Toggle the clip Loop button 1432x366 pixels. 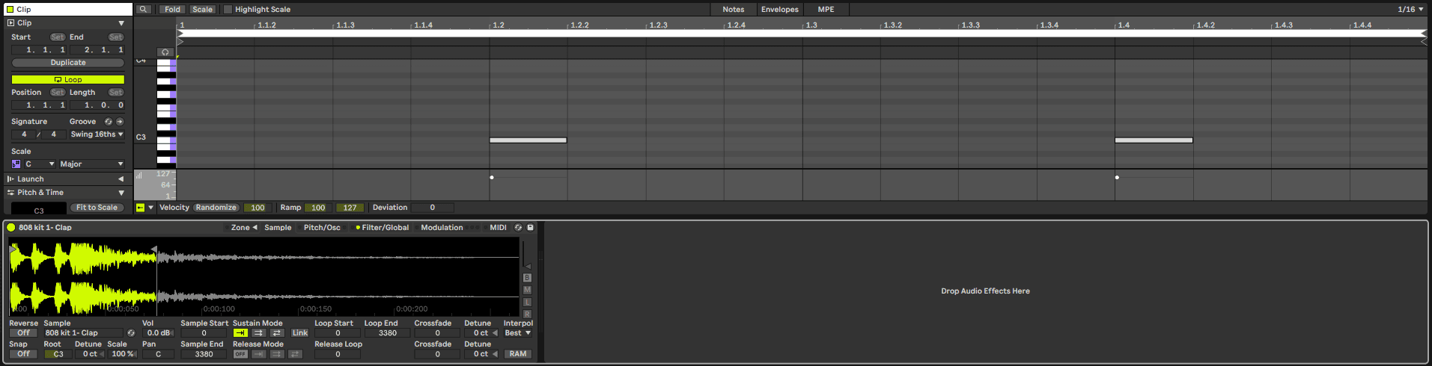point(68,79)
